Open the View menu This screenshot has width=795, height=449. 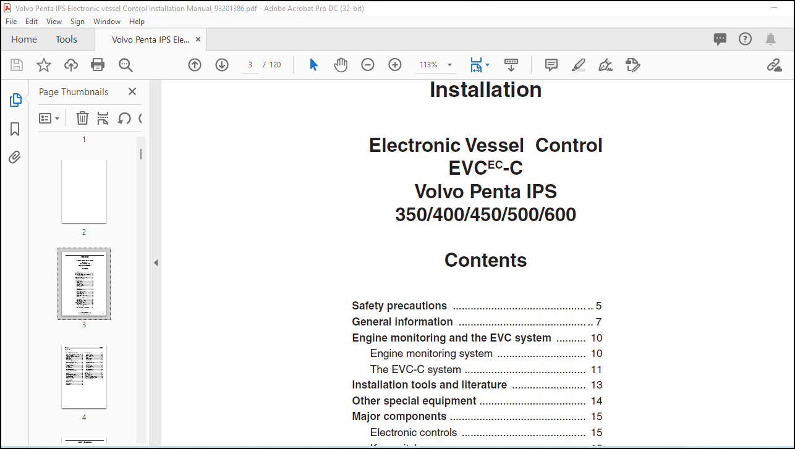(54, 21)
